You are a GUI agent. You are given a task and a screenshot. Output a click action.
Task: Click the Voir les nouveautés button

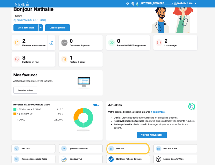152,135
